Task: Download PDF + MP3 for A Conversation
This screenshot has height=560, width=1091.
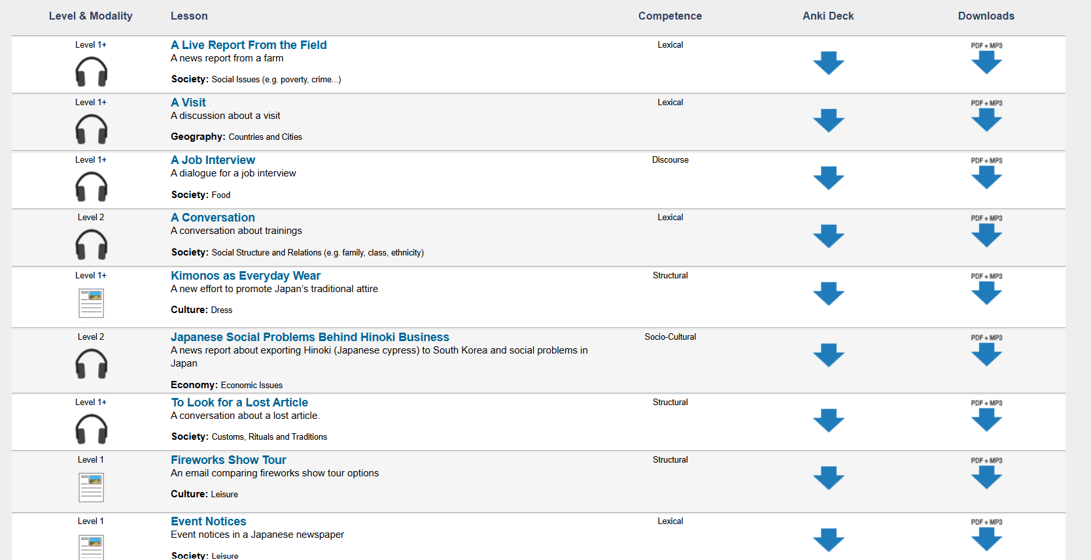Action: point(986,231)
